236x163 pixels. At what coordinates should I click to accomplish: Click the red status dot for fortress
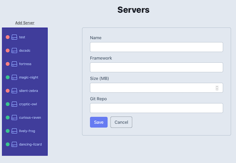(x=8, y=64)
